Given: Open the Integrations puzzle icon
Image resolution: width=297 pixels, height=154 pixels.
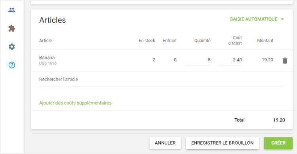Looking at the screenshot, I should (12, 29).
